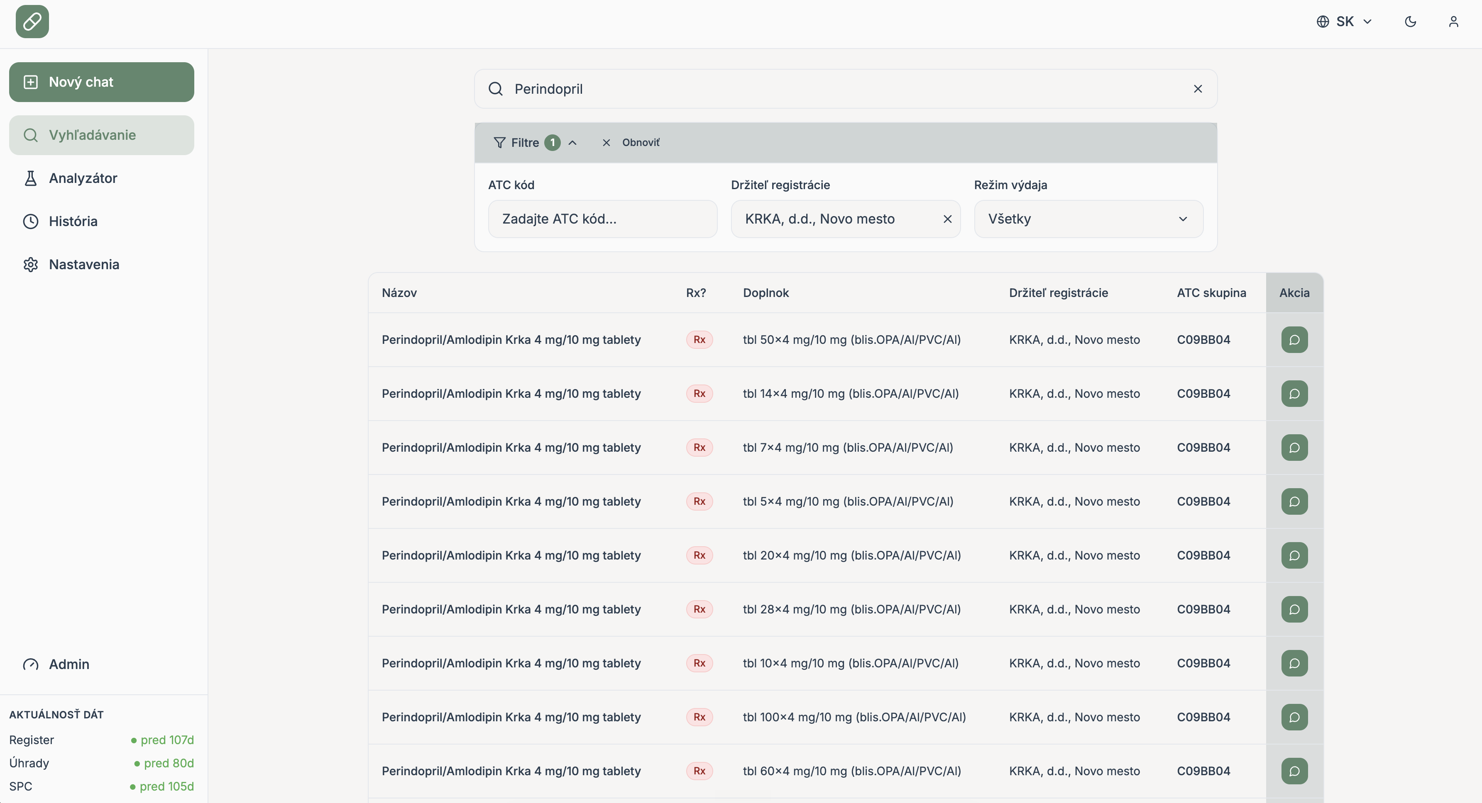The image size is (1482, 803).
Task: Open the user profile icon
Action: (x=1453, y=22)
